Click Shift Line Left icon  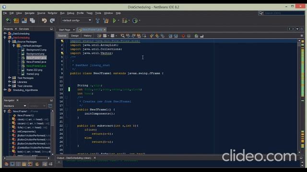pos(170,36)
